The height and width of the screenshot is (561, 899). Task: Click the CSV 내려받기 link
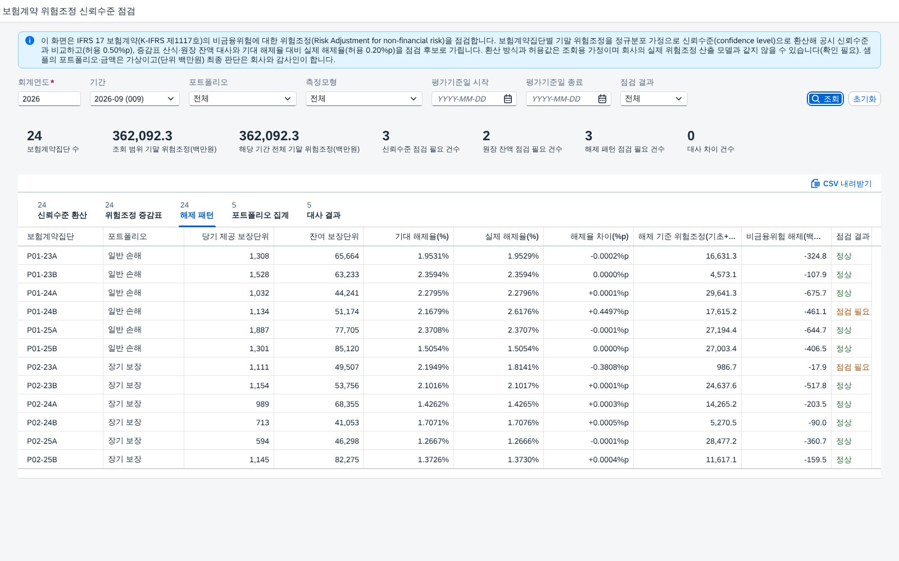tap(842, 183)
